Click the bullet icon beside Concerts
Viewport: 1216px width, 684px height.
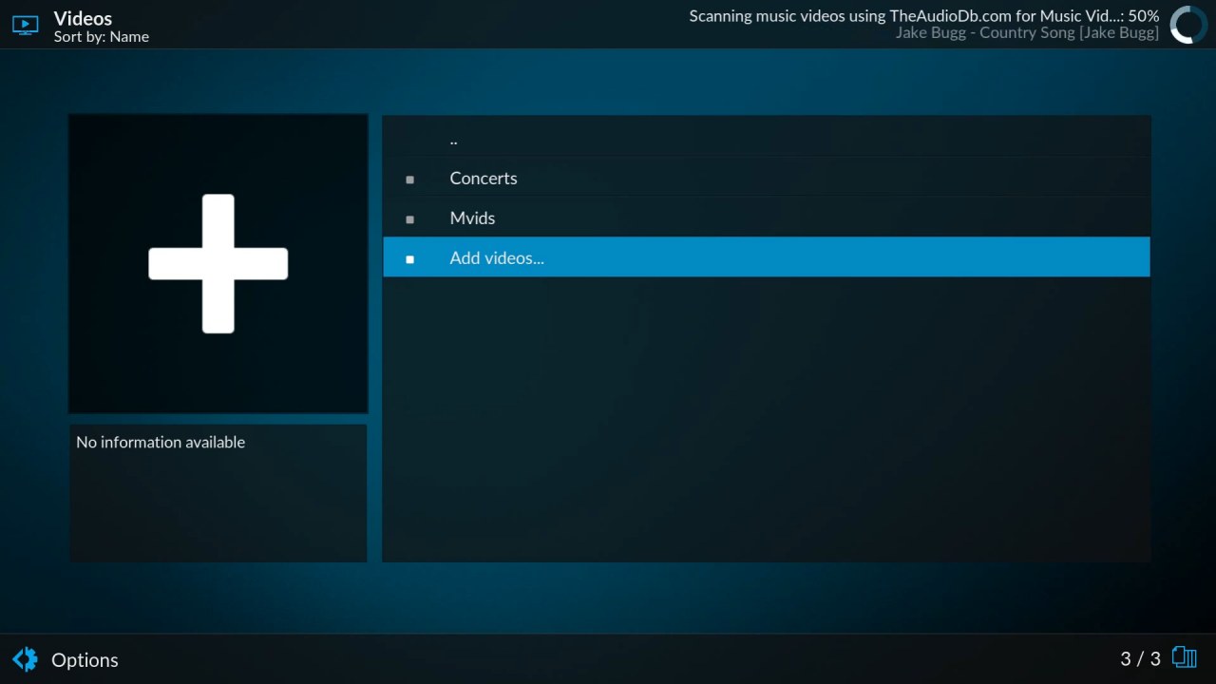pos(410,180)
